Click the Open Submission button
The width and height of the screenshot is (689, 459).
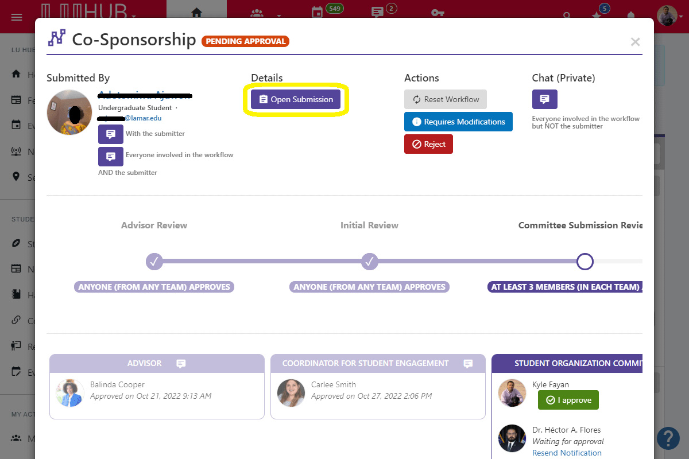tap(296, 99)
